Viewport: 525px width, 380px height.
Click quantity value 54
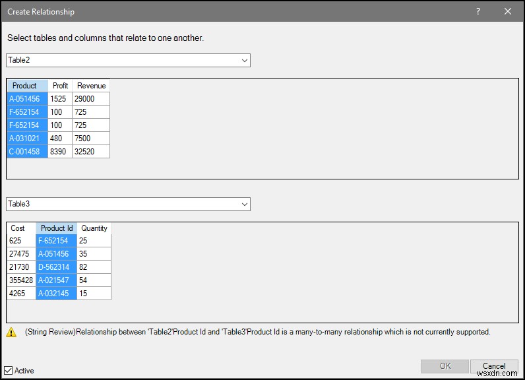pyautogui.click(x=94, y=280)
